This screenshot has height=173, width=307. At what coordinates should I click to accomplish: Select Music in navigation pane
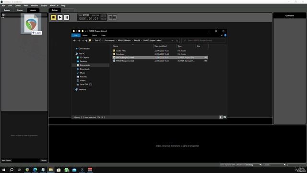(82, 73)
